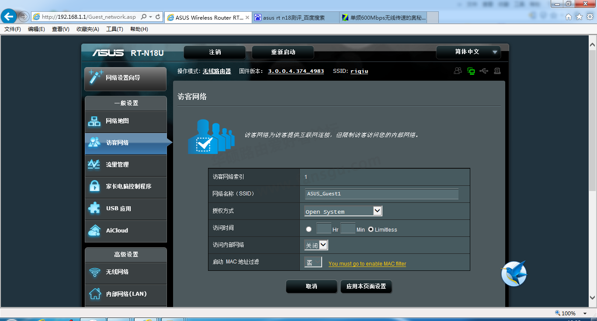Open the 查看(V) menu
The height and width of the screenshot is (321, 597).
click(60, 29)
